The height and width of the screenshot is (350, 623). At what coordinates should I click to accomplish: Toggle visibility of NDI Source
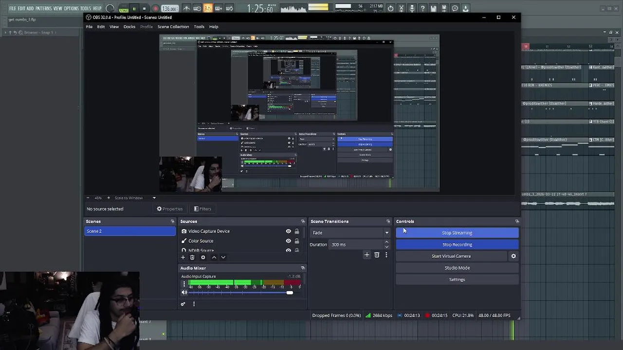point(288,250)
